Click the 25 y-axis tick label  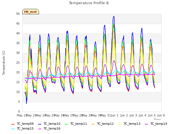tap(18, 63)
